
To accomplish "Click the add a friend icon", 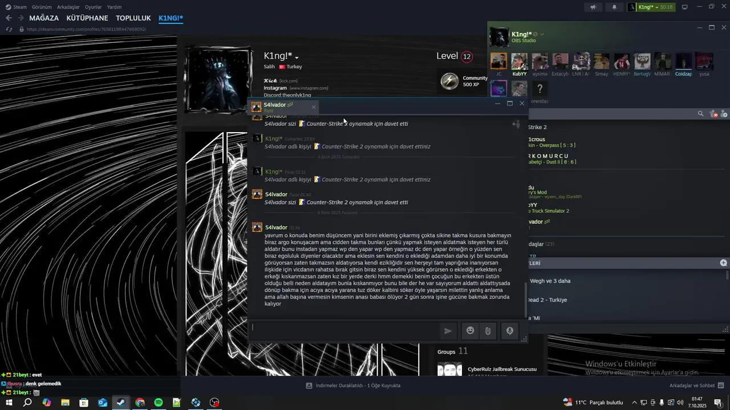I will tap(724, 114).
